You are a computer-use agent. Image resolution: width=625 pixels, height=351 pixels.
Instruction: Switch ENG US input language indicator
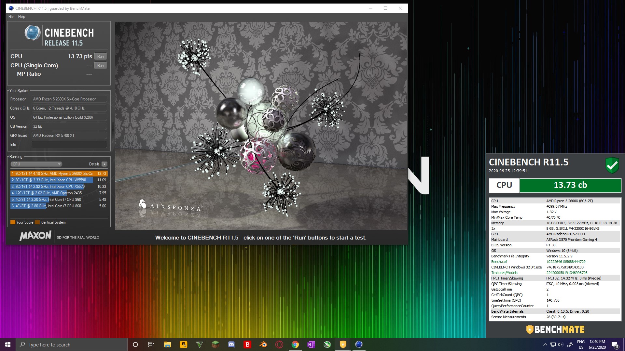point(581,344)
